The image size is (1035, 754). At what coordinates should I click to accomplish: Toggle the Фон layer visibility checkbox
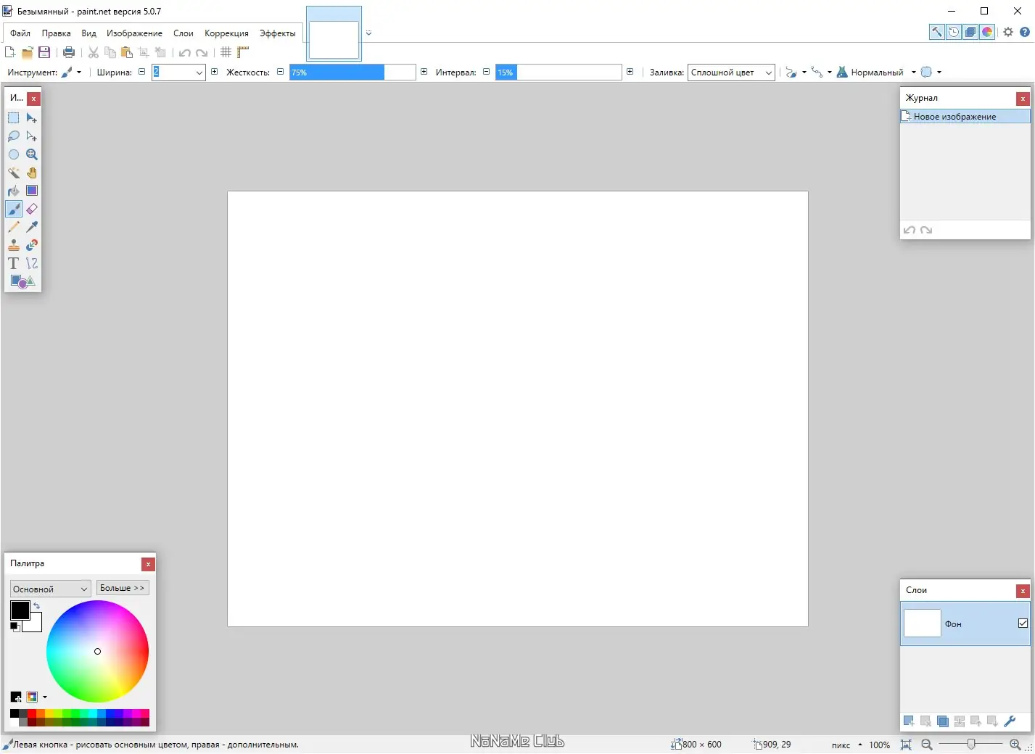(x=1023, y=623)
